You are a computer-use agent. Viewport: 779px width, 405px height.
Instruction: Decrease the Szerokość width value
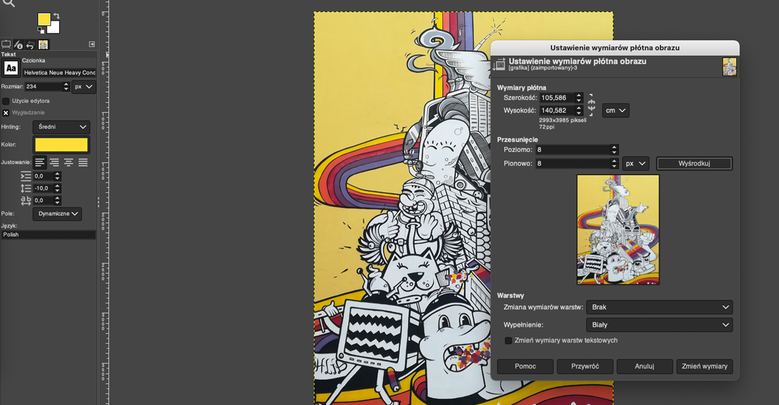[579, 100]
